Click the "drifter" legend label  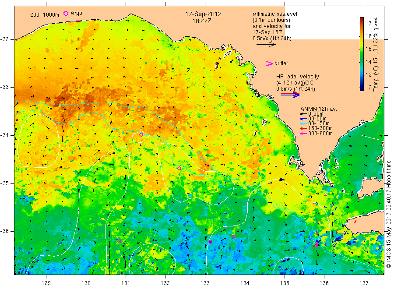tap(281, 63)
